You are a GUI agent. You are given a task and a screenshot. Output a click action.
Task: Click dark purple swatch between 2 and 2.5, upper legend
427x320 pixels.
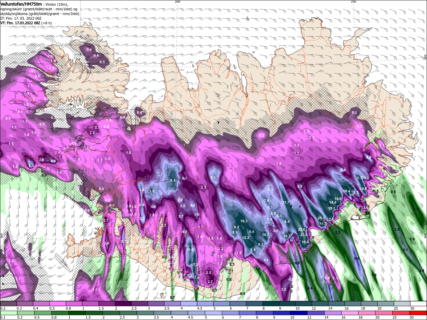click(123, 304)
